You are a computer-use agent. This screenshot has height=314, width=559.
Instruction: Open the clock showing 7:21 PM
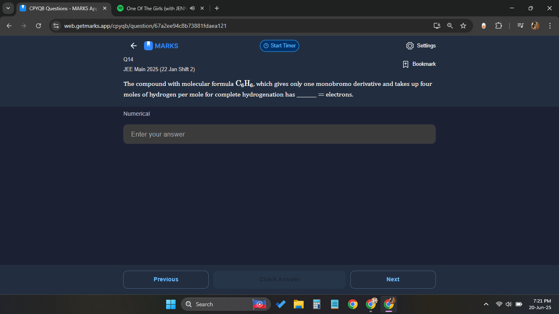[540, 304]
